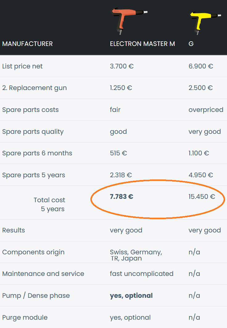The width and height of the screenshot is (227, 328).
Task: Click the bold yes, optional pump value
Action: tap(131, 296)
